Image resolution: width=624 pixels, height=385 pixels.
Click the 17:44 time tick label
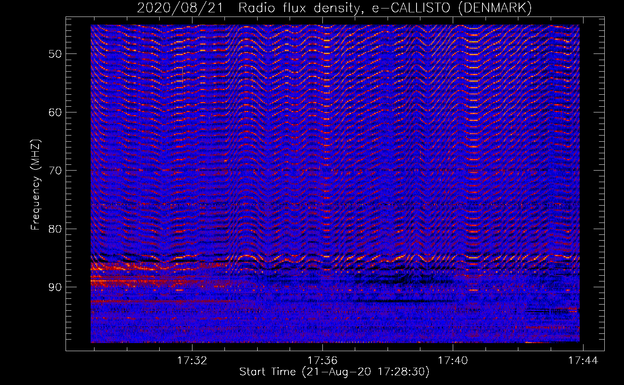coord(583,360)
